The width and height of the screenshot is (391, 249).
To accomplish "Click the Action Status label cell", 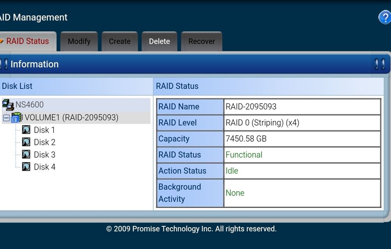I will (x=190, y=171).
